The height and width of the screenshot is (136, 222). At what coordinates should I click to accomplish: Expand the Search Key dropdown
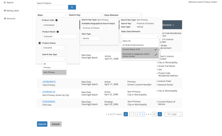pos(85,15)
